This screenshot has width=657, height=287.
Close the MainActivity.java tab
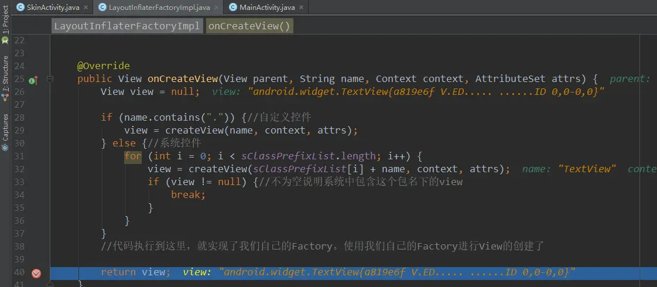pos(301,8)
